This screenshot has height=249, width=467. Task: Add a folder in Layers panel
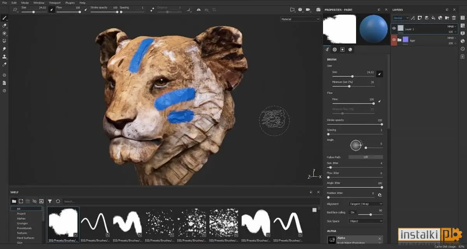point(447,18)
